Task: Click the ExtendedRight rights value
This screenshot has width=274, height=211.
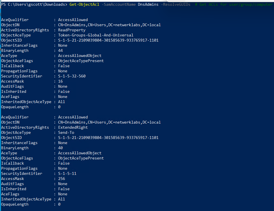Action: click(73, 127)
